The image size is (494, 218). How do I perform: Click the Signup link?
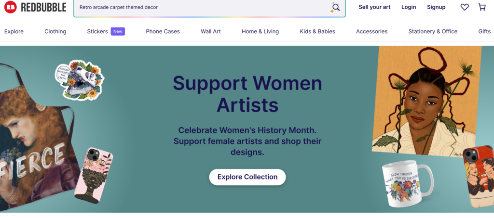(x=436, y=7)
